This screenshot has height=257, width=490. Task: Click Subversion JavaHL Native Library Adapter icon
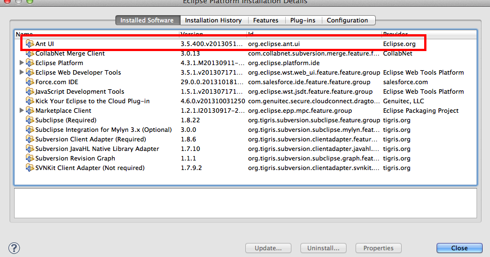pyautogui.click(x=30, y=149)
